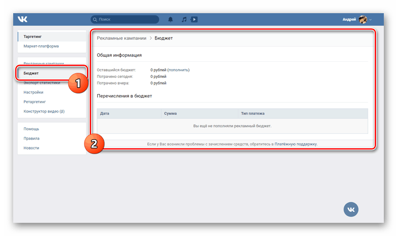Image resolution: width=397 pixels, height=236 pixels.
Task: Click Андрей's profile avatar
Action: tap(363, 19)
